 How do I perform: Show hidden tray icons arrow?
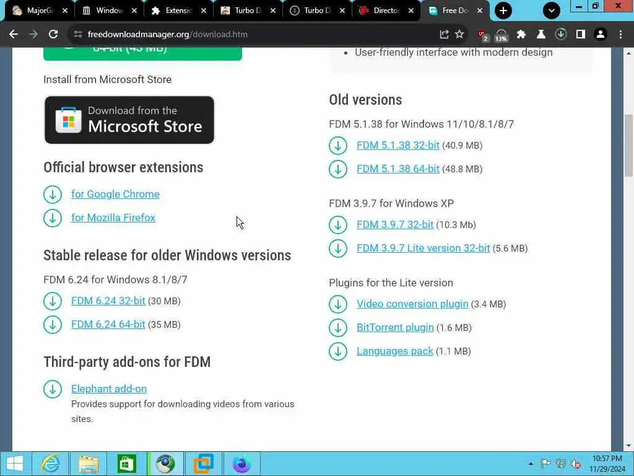pyautogui.click(x=531, y=464)
